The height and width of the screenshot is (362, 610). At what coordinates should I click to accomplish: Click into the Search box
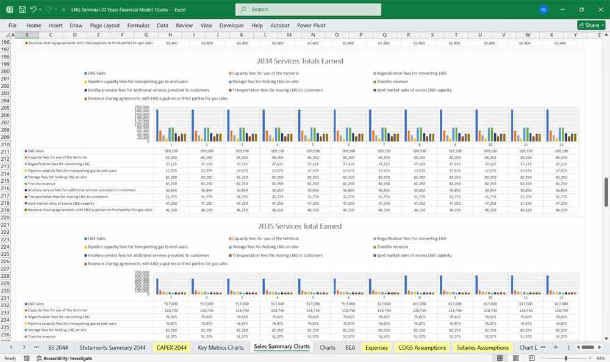tap(308, 9)
